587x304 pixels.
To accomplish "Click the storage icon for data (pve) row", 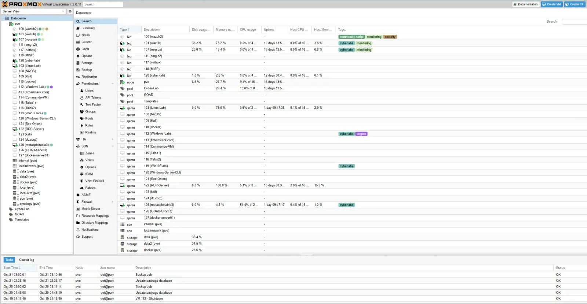I will tap(122, 237).
